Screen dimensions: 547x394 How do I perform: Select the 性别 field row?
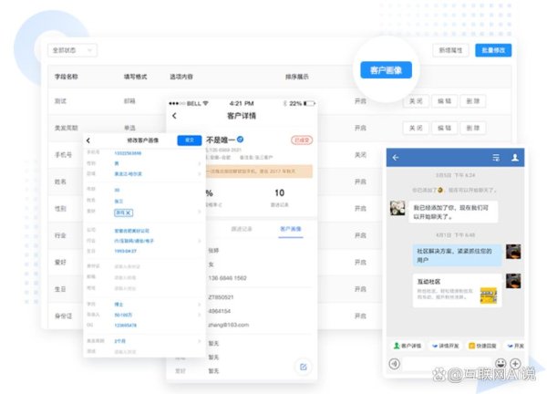pyautogui.click(x=60, y=208)
